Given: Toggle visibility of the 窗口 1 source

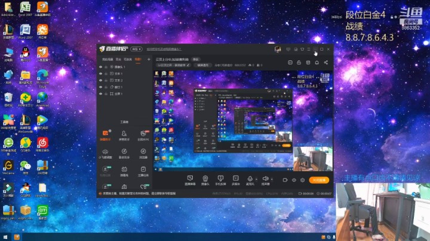Looking at the screenshot, I should click(x=101, y=87).
